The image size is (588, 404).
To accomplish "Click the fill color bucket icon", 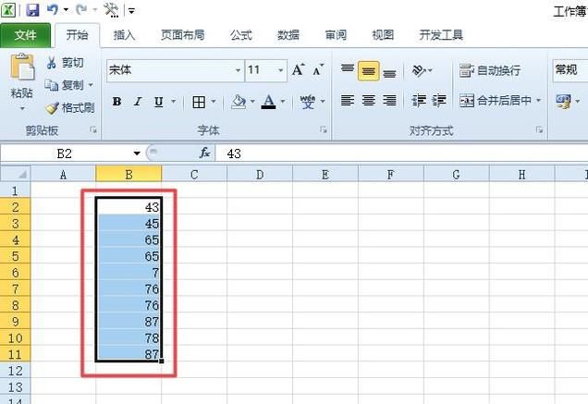I will pos(239,102).
